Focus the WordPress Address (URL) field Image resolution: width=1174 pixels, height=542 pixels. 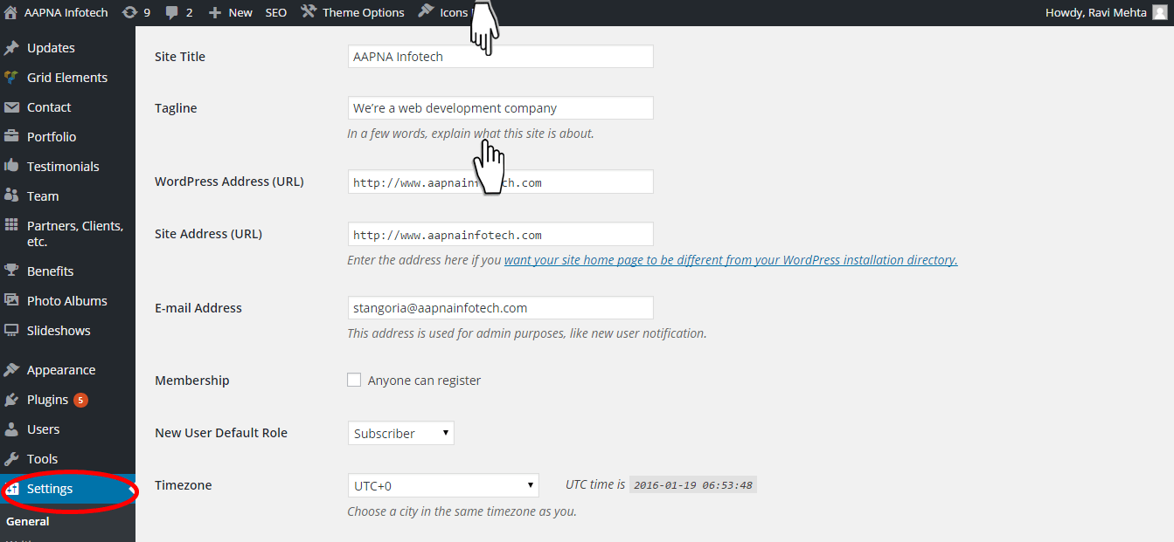[500, 182]
